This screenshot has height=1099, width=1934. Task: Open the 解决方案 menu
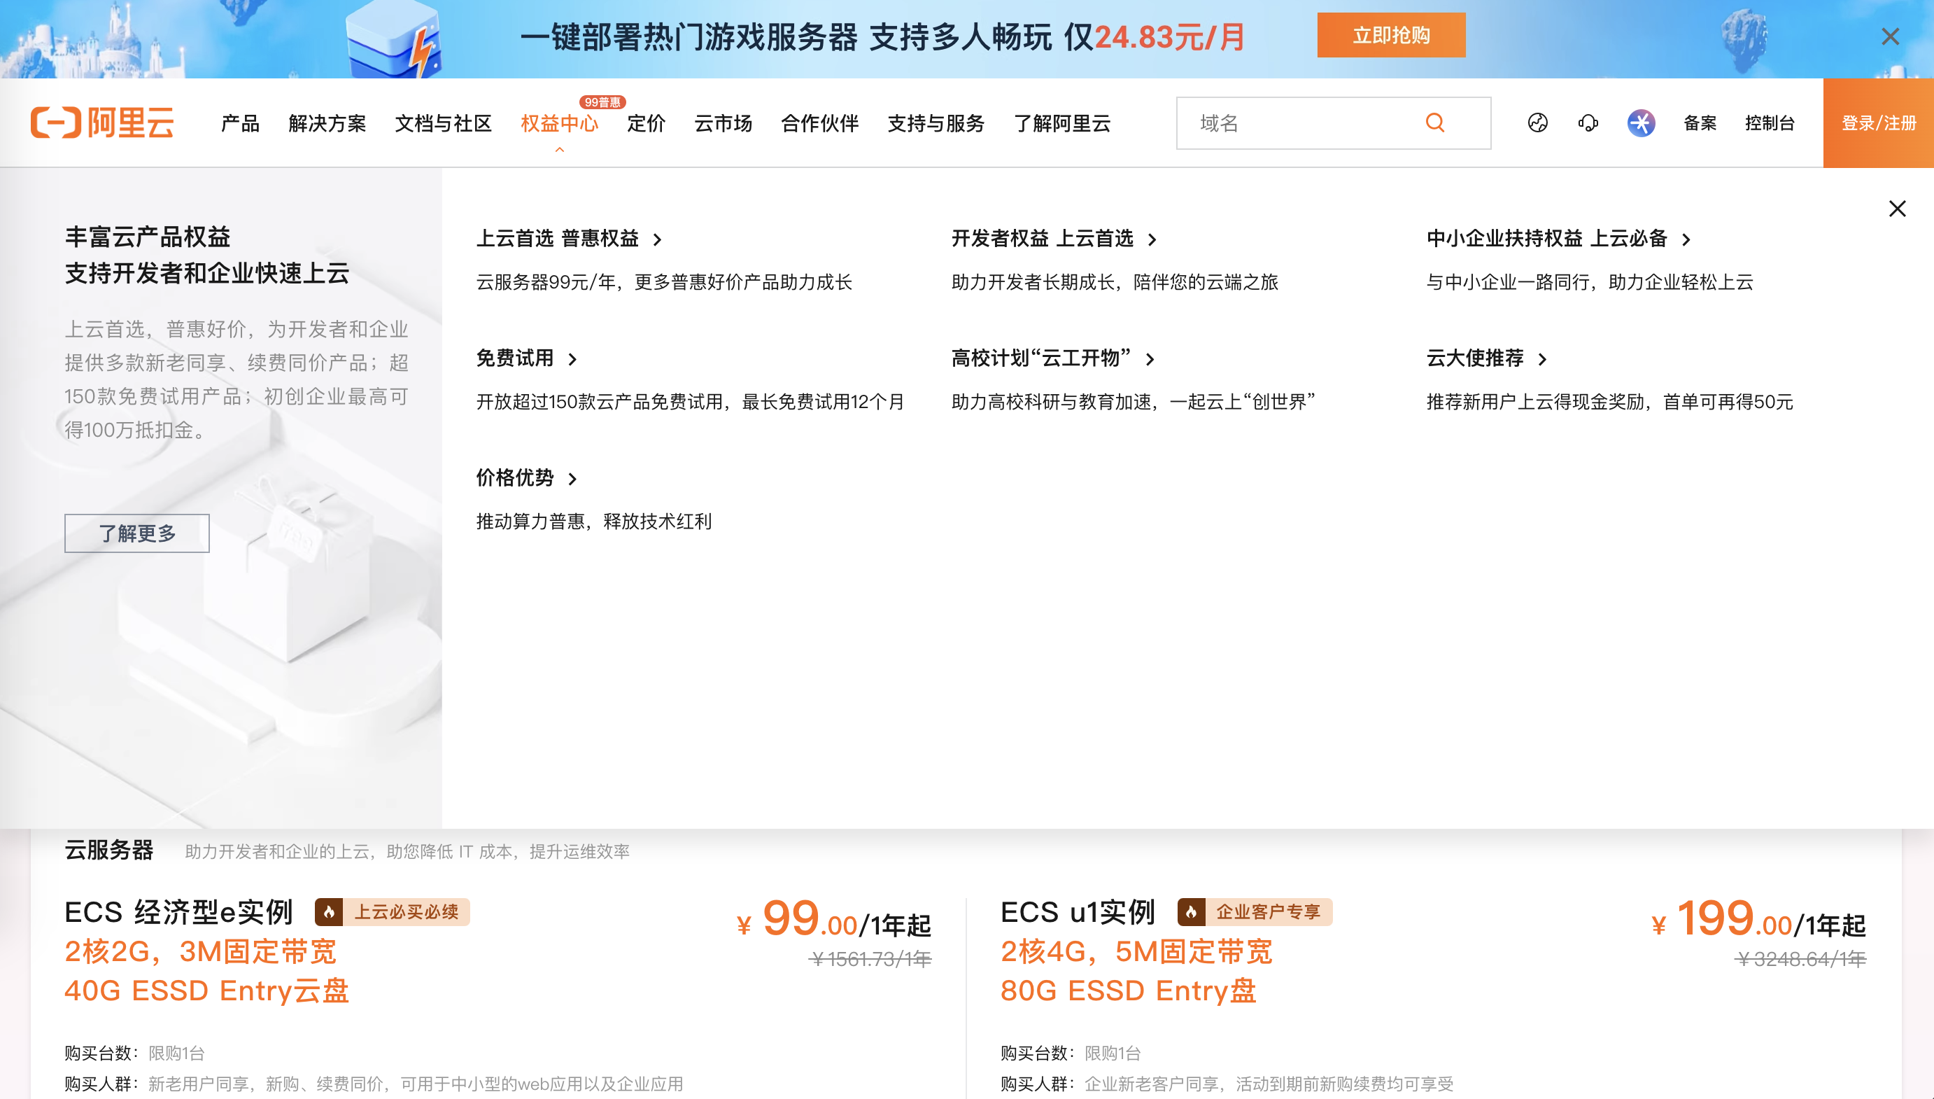[327, 123]
